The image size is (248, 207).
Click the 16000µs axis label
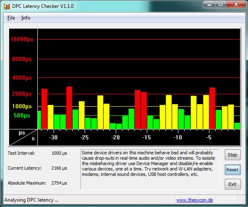[x=22, y=39]
